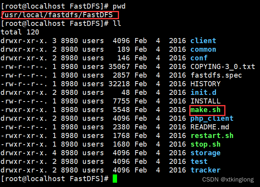
Task: Click the tracker directory name
Action: pos(205,170)
